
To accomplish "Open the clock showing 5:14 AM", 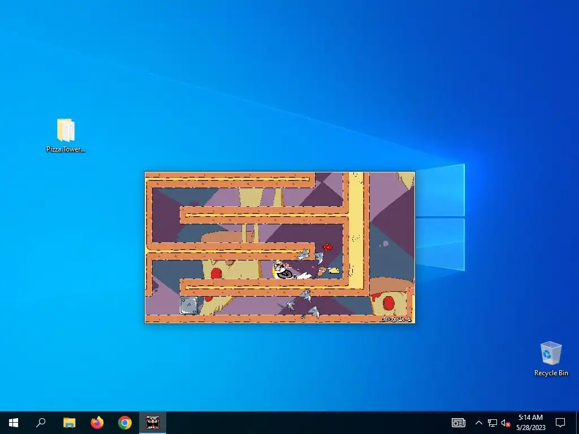I will [x=530, y=423].
